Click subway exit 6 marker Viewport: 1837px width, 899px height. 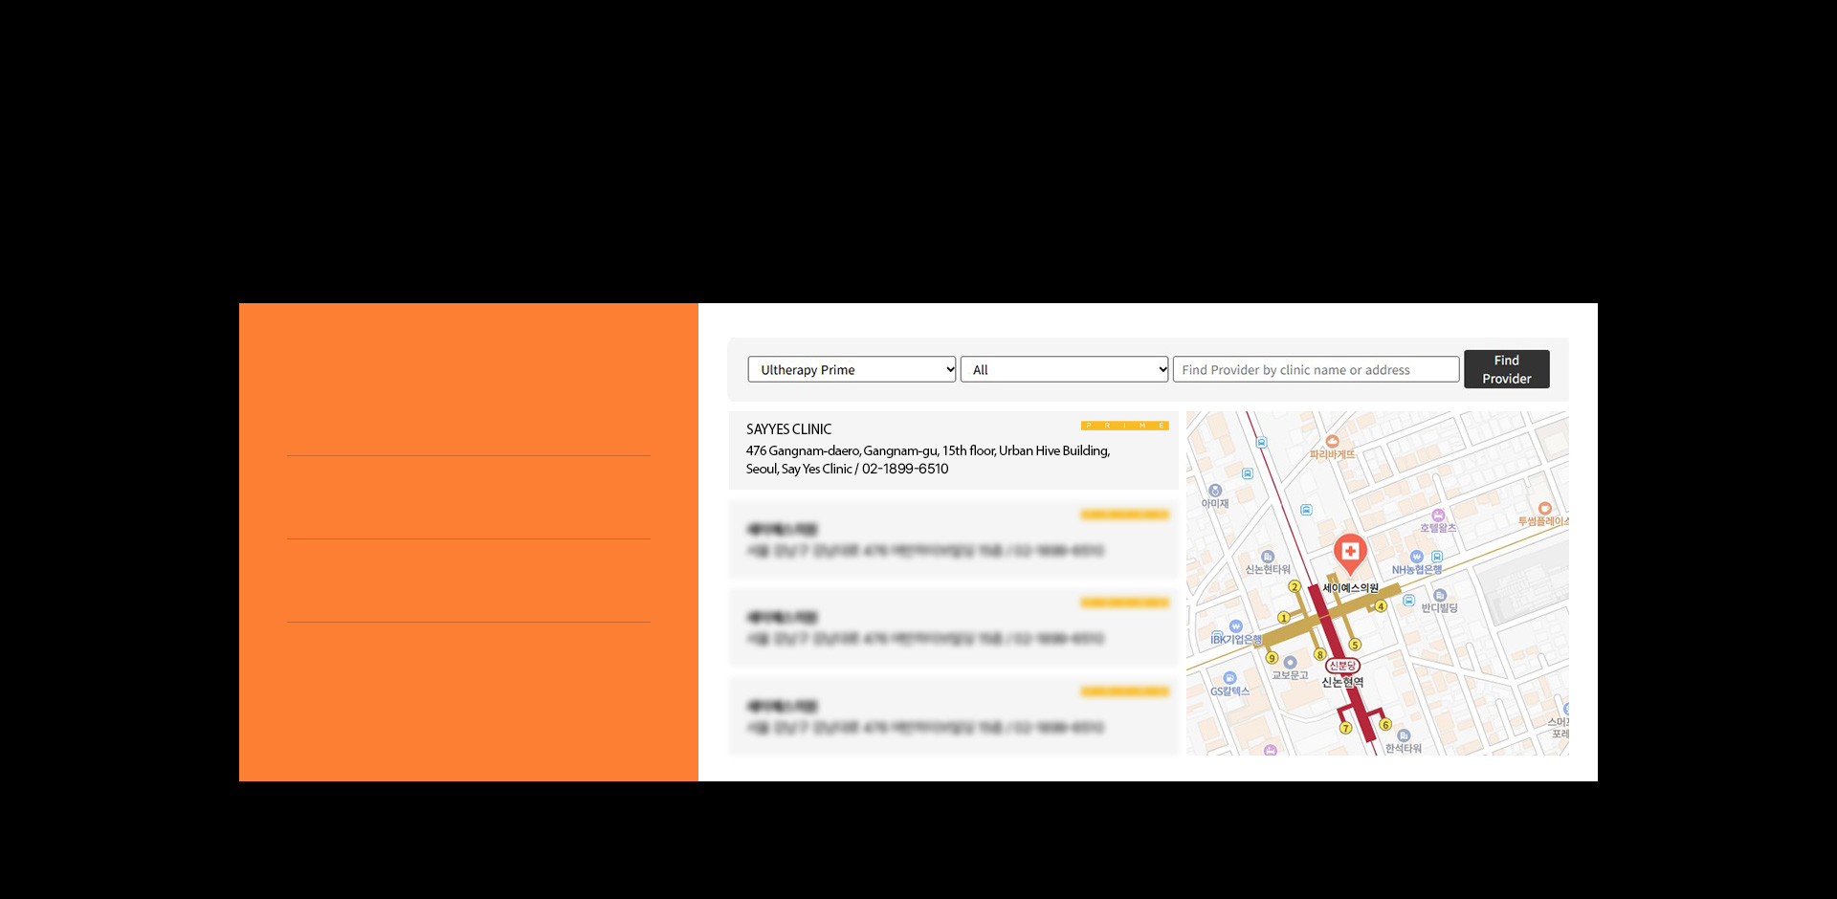click(x=1385, y=724)
